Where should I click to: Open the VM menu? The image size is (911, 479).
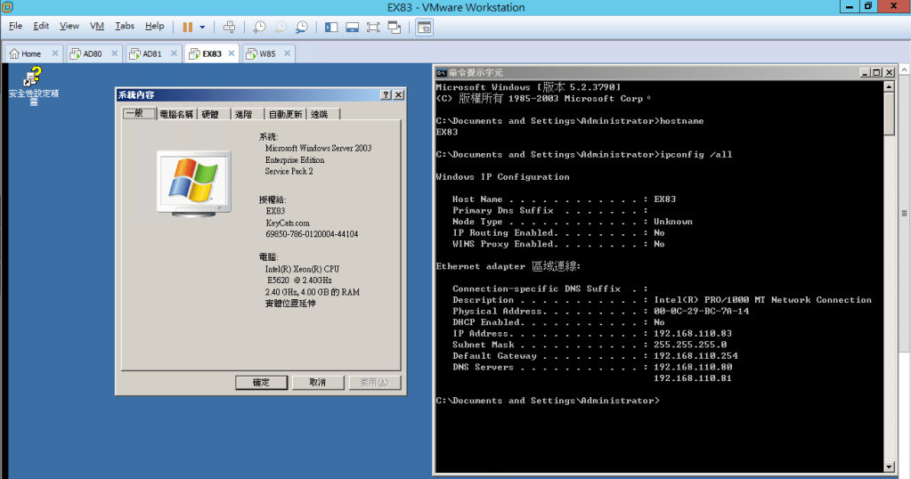coord(97,27)
